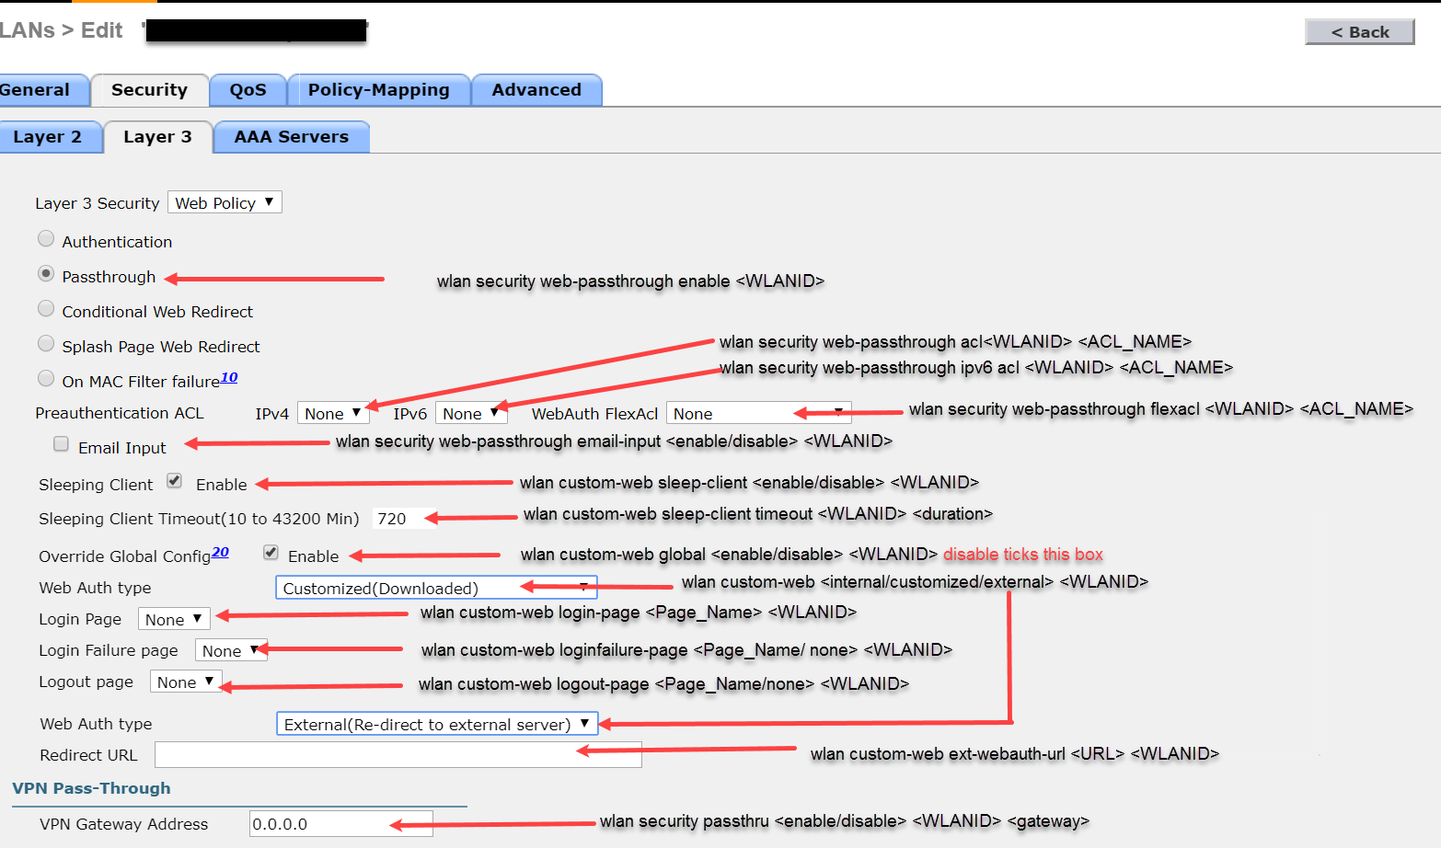Screen dimensions: 1441x848
Task: Click the VPN Gateway Address field
Action: (x=340, y=824)
